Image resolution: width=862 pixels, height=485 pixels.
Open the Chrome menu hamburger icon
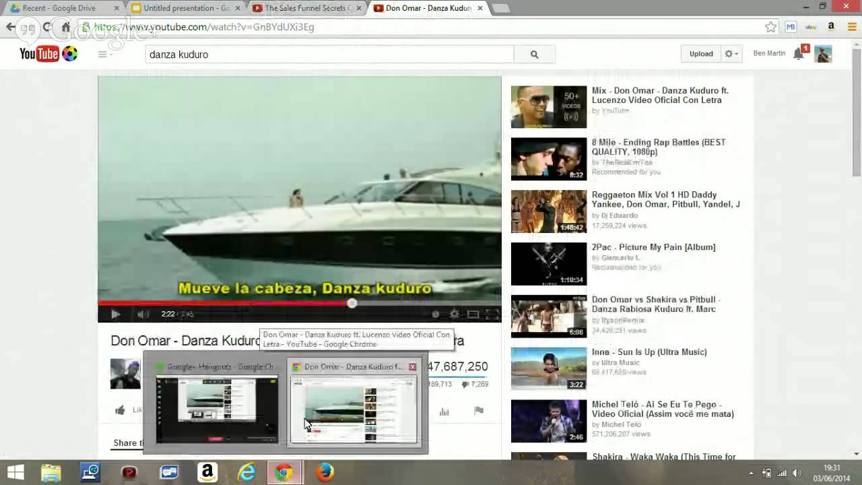pos(851,27)
